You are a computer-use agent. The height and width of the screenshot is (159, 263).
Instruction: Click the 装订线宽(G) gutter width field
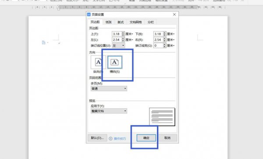coord(158,46)
